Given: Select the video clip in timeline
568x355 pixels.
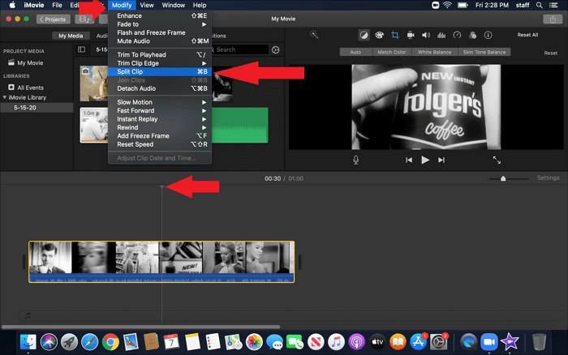Looking at the screenshot, I should click(162, 260).
